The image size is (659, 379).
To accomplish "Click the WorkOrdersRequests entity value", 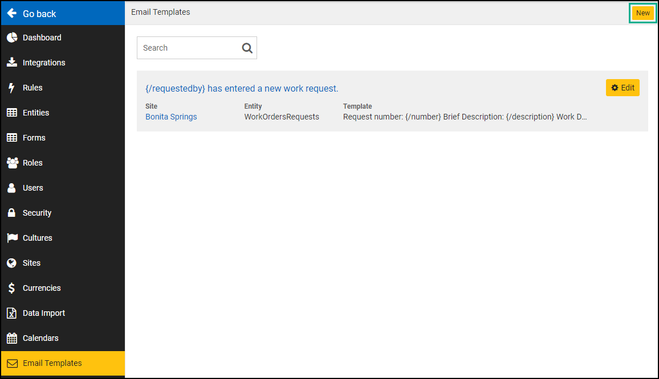I will coord(282,117).
